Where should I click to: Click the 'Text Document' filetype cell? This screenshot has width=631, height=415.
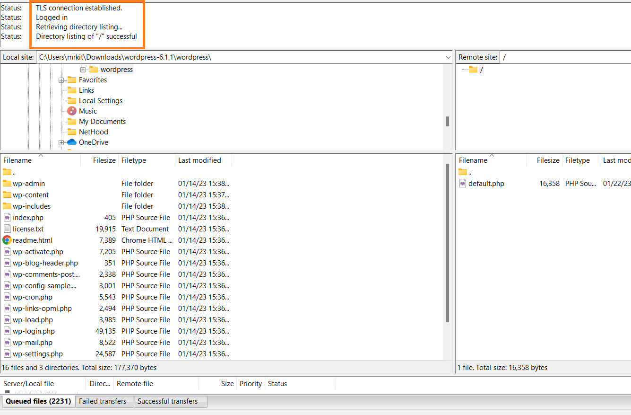point(145,229)
